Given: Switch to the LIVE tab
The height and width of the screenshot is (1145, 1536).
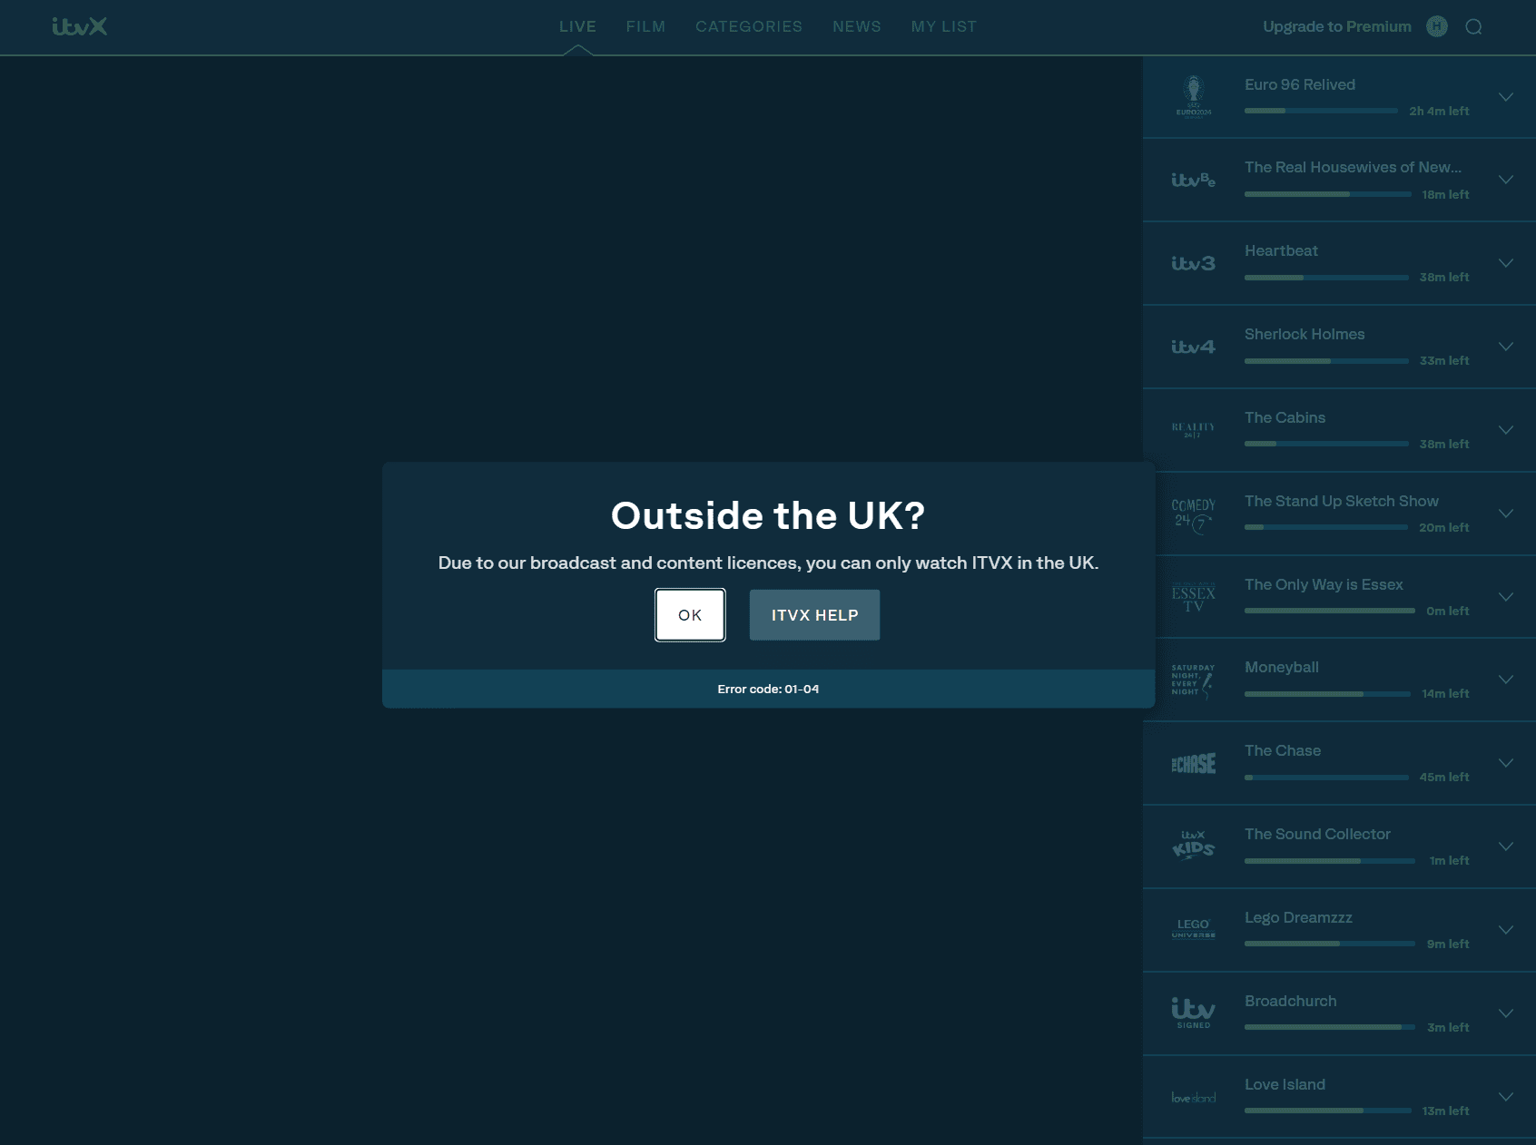Looking at the screenshot, I should (x=577, y=27).
